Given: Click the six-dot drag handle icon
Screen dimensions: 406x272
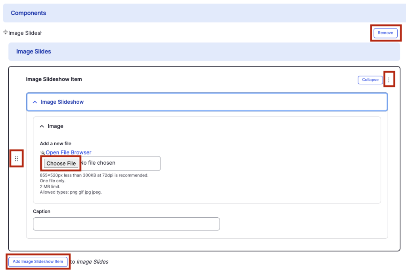Looking at the screenshot, I should click(16, 159).
